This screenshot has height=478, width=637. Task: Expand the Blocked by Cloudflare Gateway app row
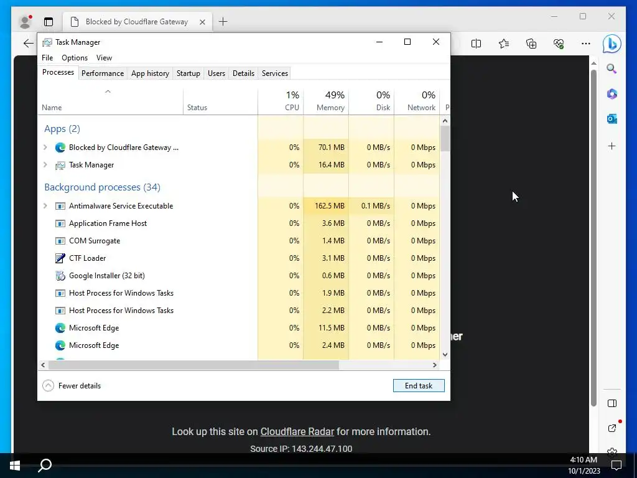click(45, 147)
